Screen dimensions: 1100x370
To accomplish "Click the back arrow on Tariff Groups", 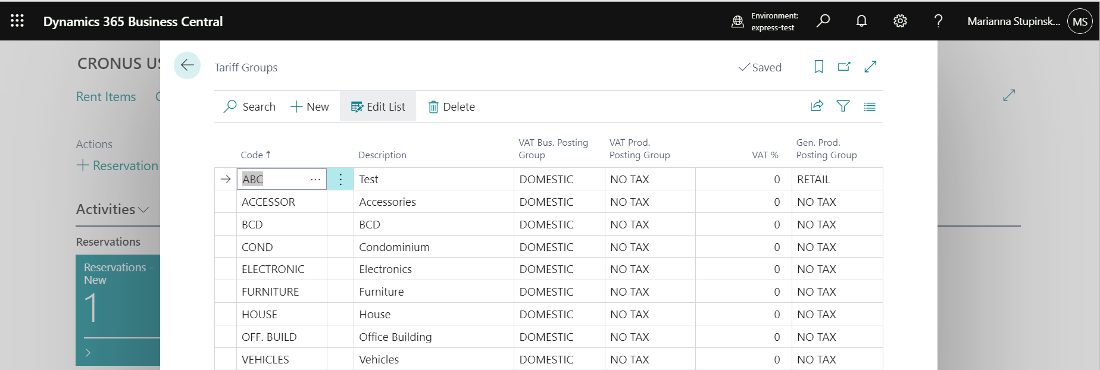I will [187, 65].
